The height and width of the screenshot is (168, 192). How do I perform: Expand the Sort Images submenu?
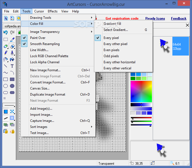point(58,127)
